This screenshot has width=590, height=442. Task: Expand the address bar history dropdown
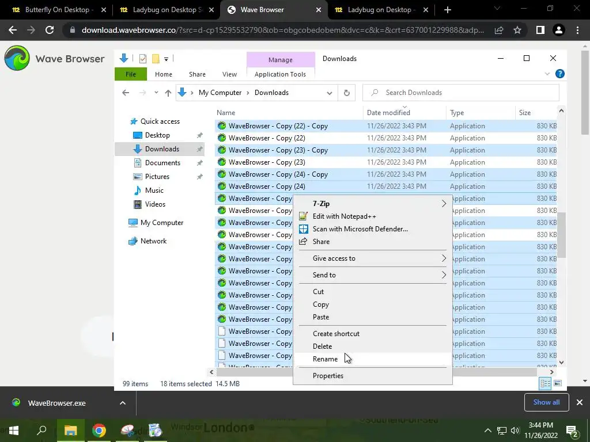point(329,93)
